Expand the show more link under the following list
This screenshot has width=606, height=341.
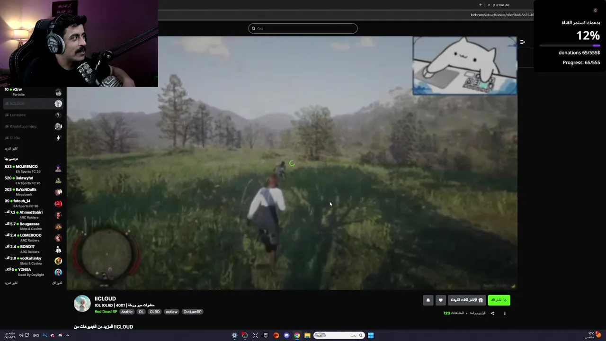point(11,148)
